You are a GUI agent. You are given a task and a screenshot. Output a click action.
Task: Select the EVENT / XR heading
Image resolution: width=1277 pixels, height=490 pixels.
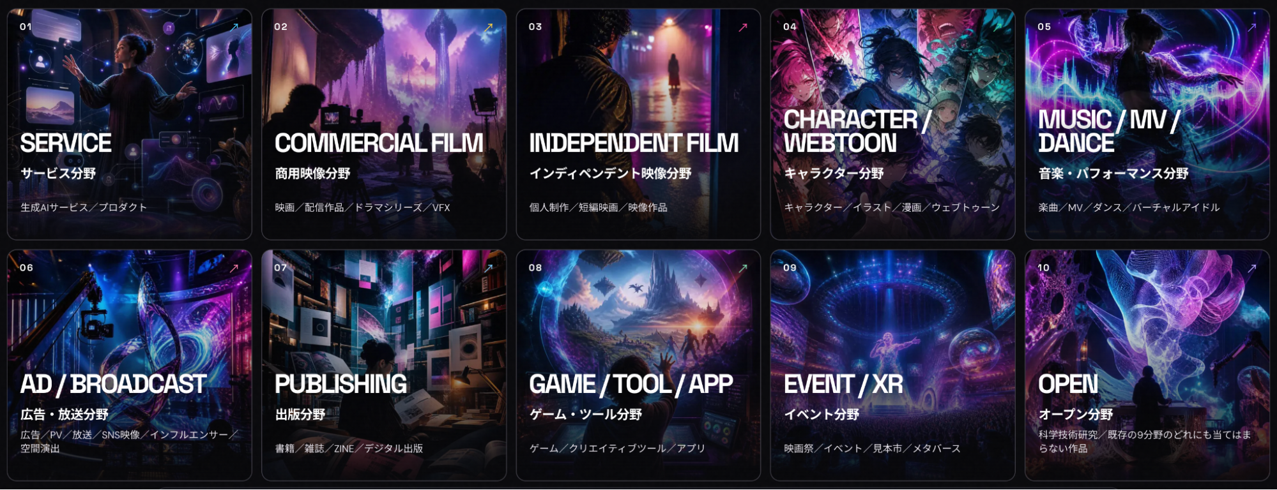point(843,384)
